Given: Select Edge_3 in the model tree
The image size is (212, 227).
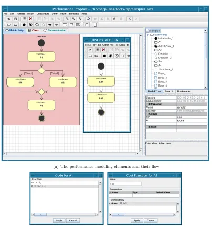Looking at the screenshot, I should coord(161,82).
